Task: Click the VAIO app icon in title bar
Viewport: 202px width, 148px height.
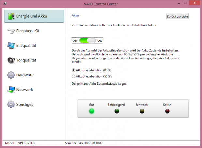Action: [4, 4]
